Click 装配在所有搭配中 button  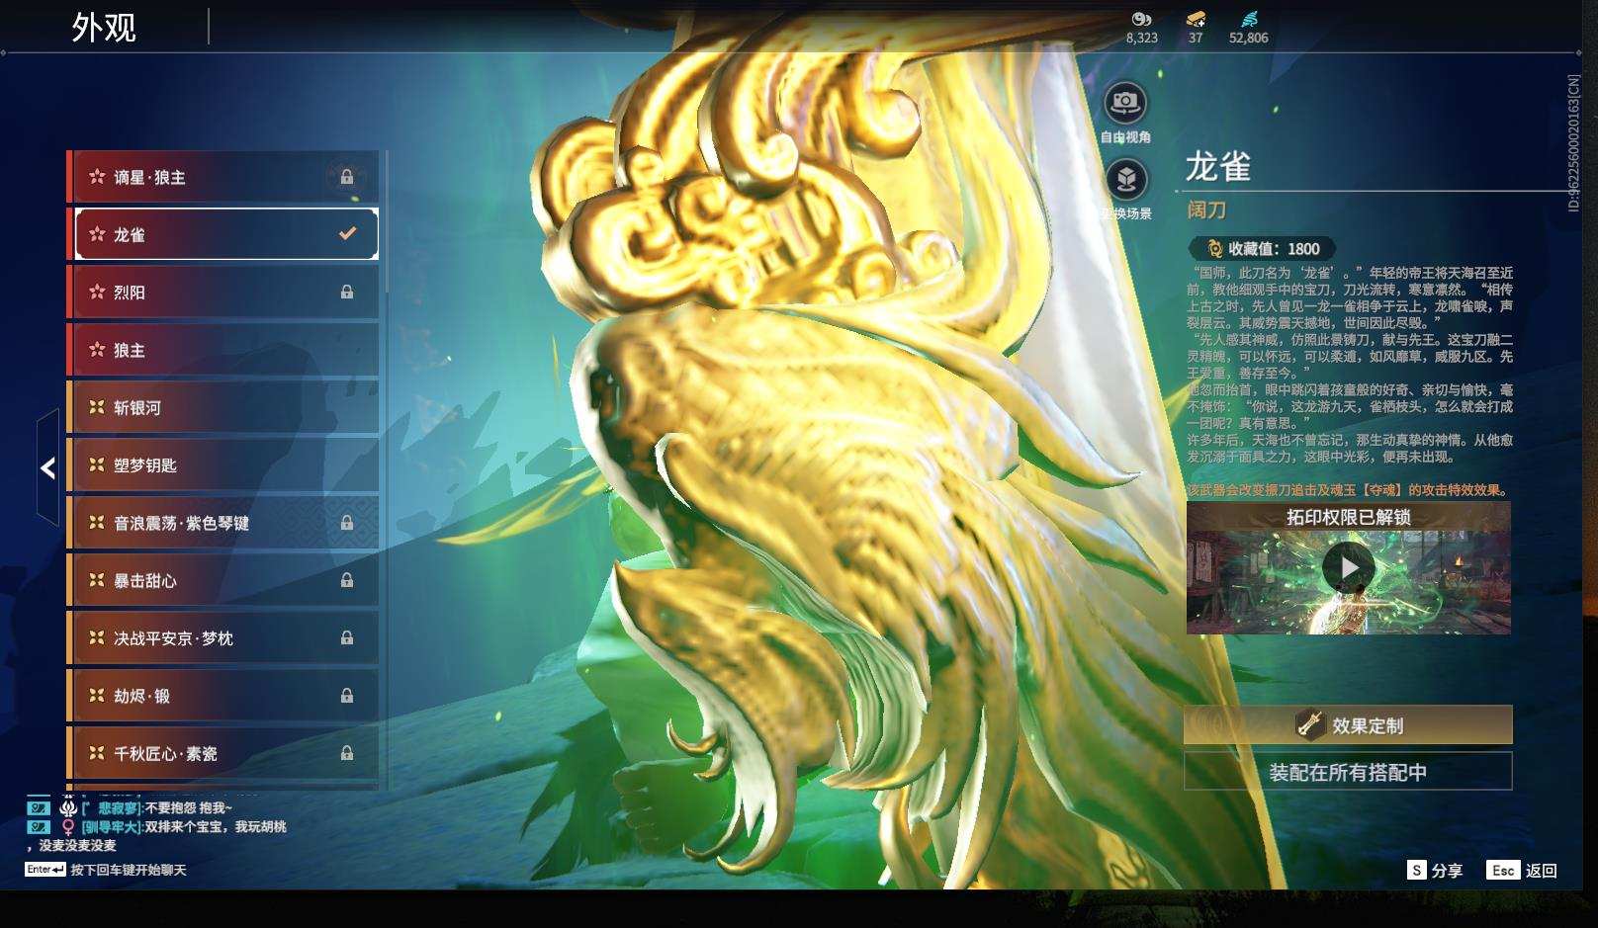point(1348,772)
